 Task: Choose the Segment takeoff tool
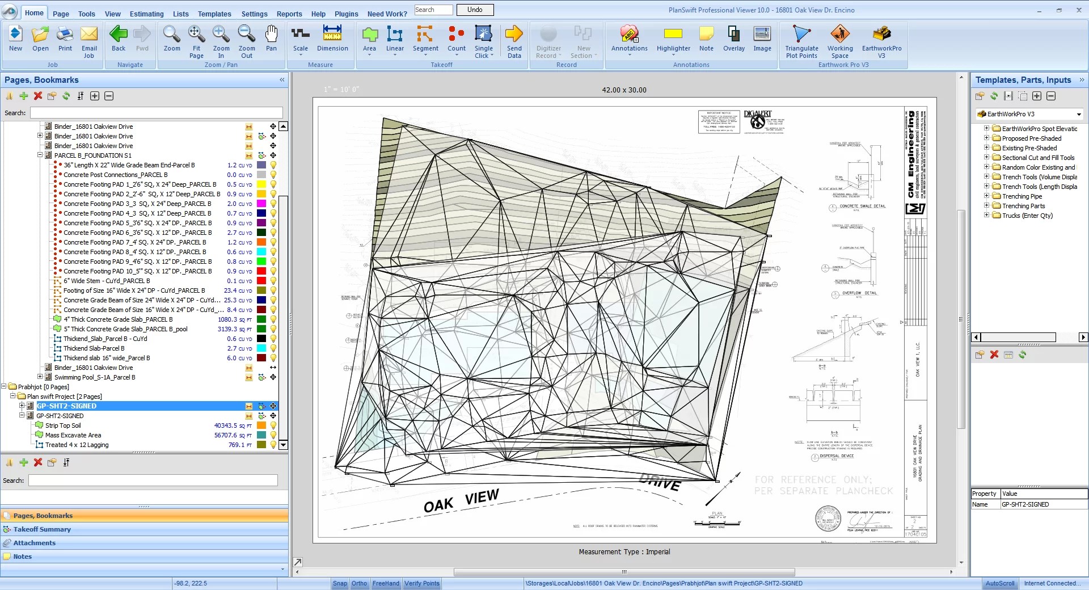[425, 40]
